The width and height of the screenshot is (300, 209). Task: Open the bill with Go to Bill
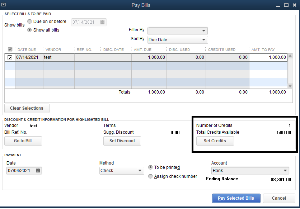pyautogui.click(x=23, y=141)
